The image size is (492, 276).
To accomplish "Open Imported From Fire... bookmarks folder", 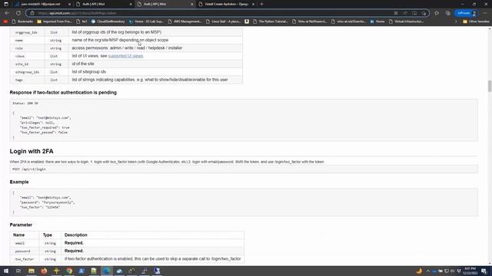I will [x=55, y=21].
